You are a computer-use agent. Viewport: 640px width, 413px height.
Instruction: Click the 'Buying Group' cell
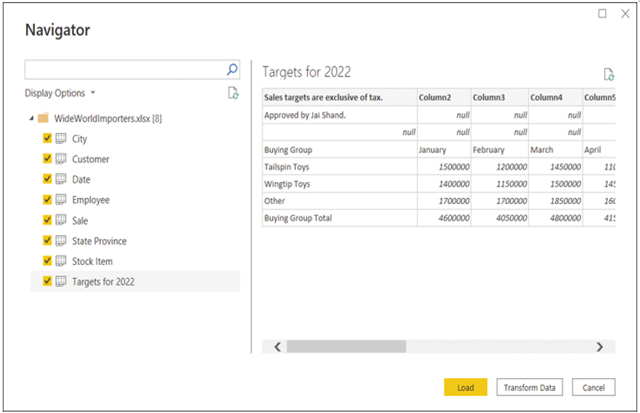point(340,150)
